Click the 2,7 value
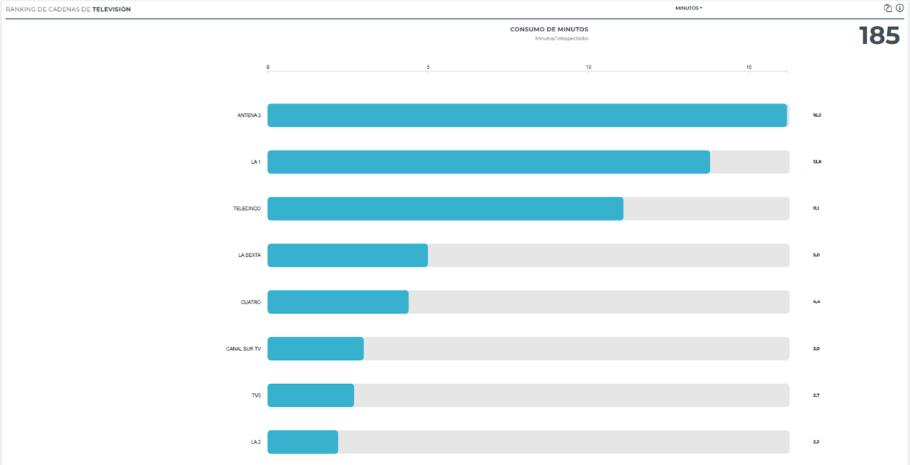This screenshot has width=910, height=465. click(816, 395)
